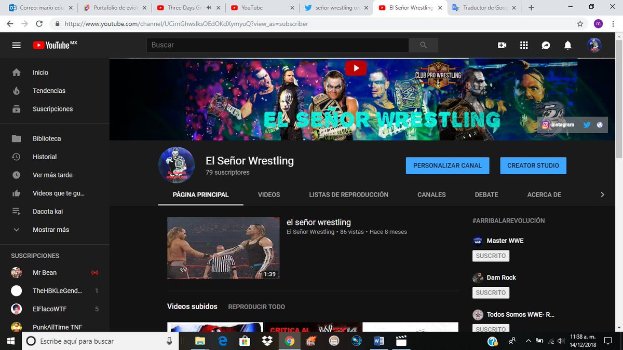Click the browser address bar URL
Viewport: 623px width, 350px height.
311,24
